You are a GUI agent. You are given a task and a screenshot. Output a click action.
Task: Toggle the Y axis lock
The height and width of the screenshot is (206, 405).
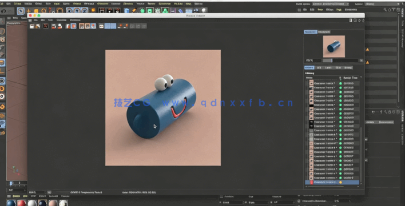tap(77, 11)
